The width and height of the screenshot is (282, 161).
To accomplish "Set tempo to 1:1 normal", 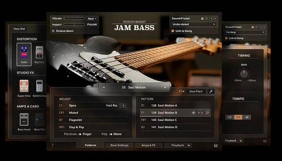I will point(238,117).
